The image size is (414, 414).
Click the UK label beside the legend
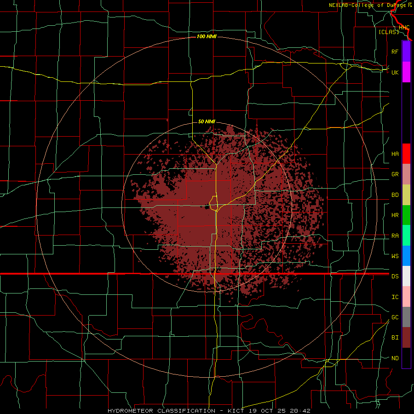[395, 72]
